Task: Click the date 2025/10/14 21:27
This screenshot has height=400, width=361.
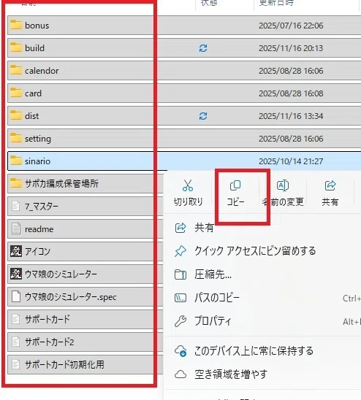Action: (x=291, y=161)
